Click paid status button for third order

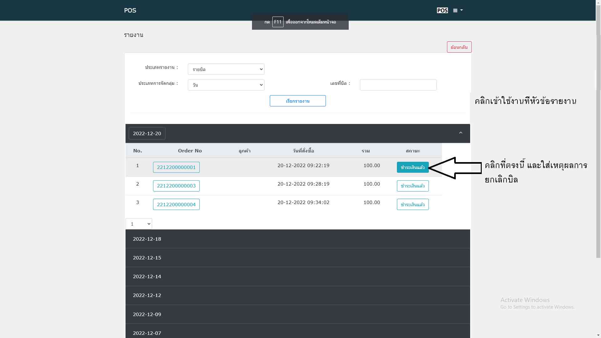(413, 204)
